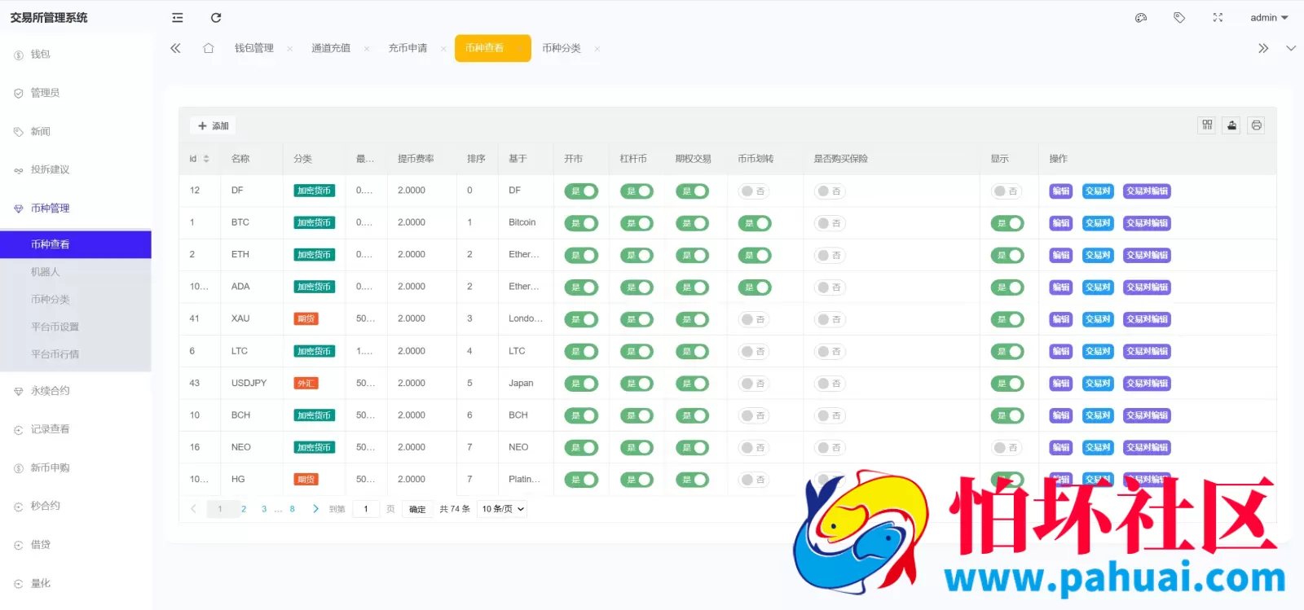
Task: Select 币种分类 in sidebar submenu
Action: point(76,300)
